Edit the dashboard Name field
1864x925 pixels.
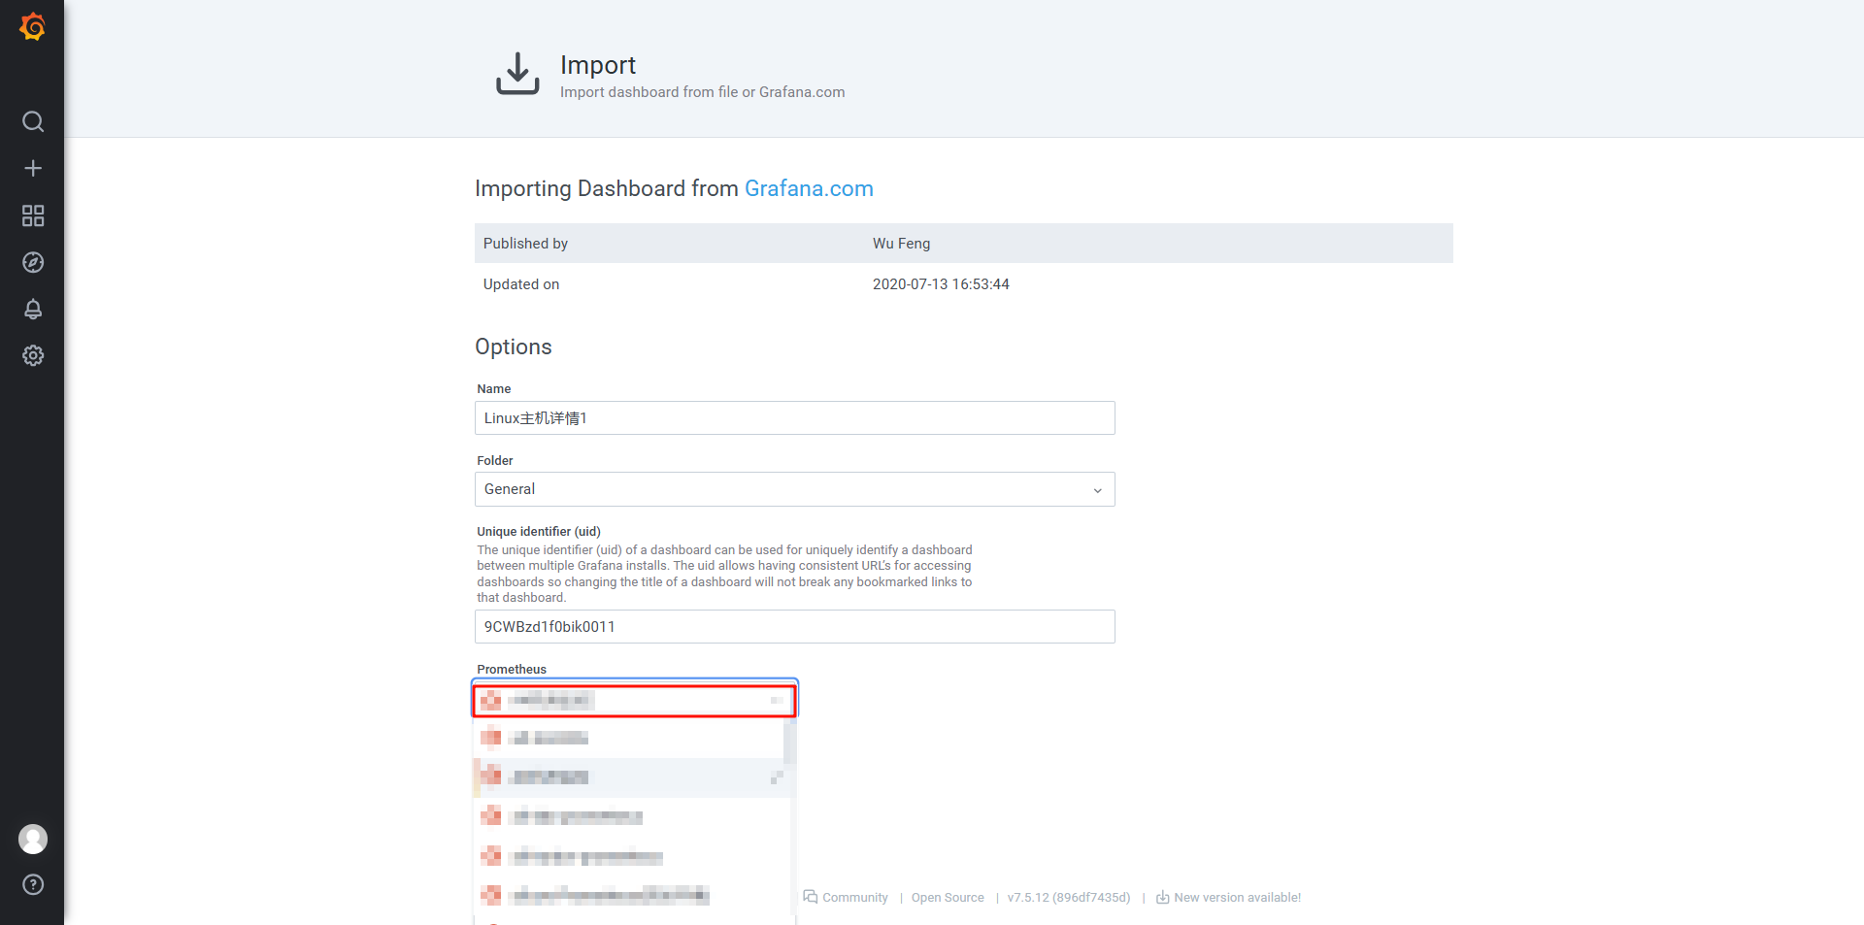tap(794, 418)
